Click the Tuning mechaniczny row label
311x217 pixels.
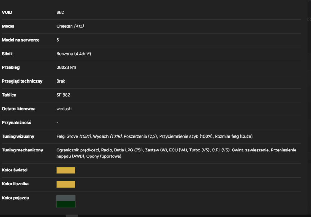click(22, 150)
